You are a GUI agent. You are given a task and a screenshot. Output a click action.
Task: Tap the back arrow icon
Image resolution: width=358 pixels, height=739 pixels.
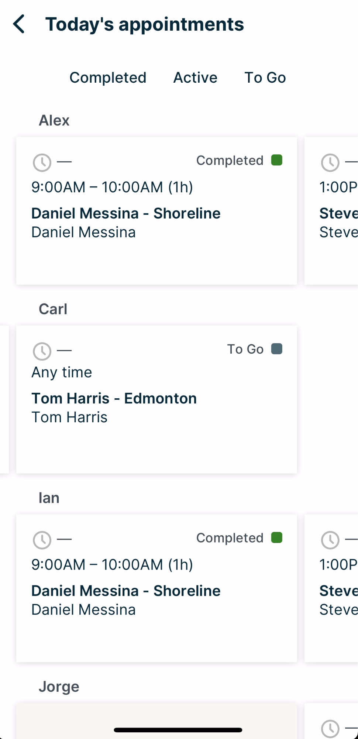[x=19, y=24]
